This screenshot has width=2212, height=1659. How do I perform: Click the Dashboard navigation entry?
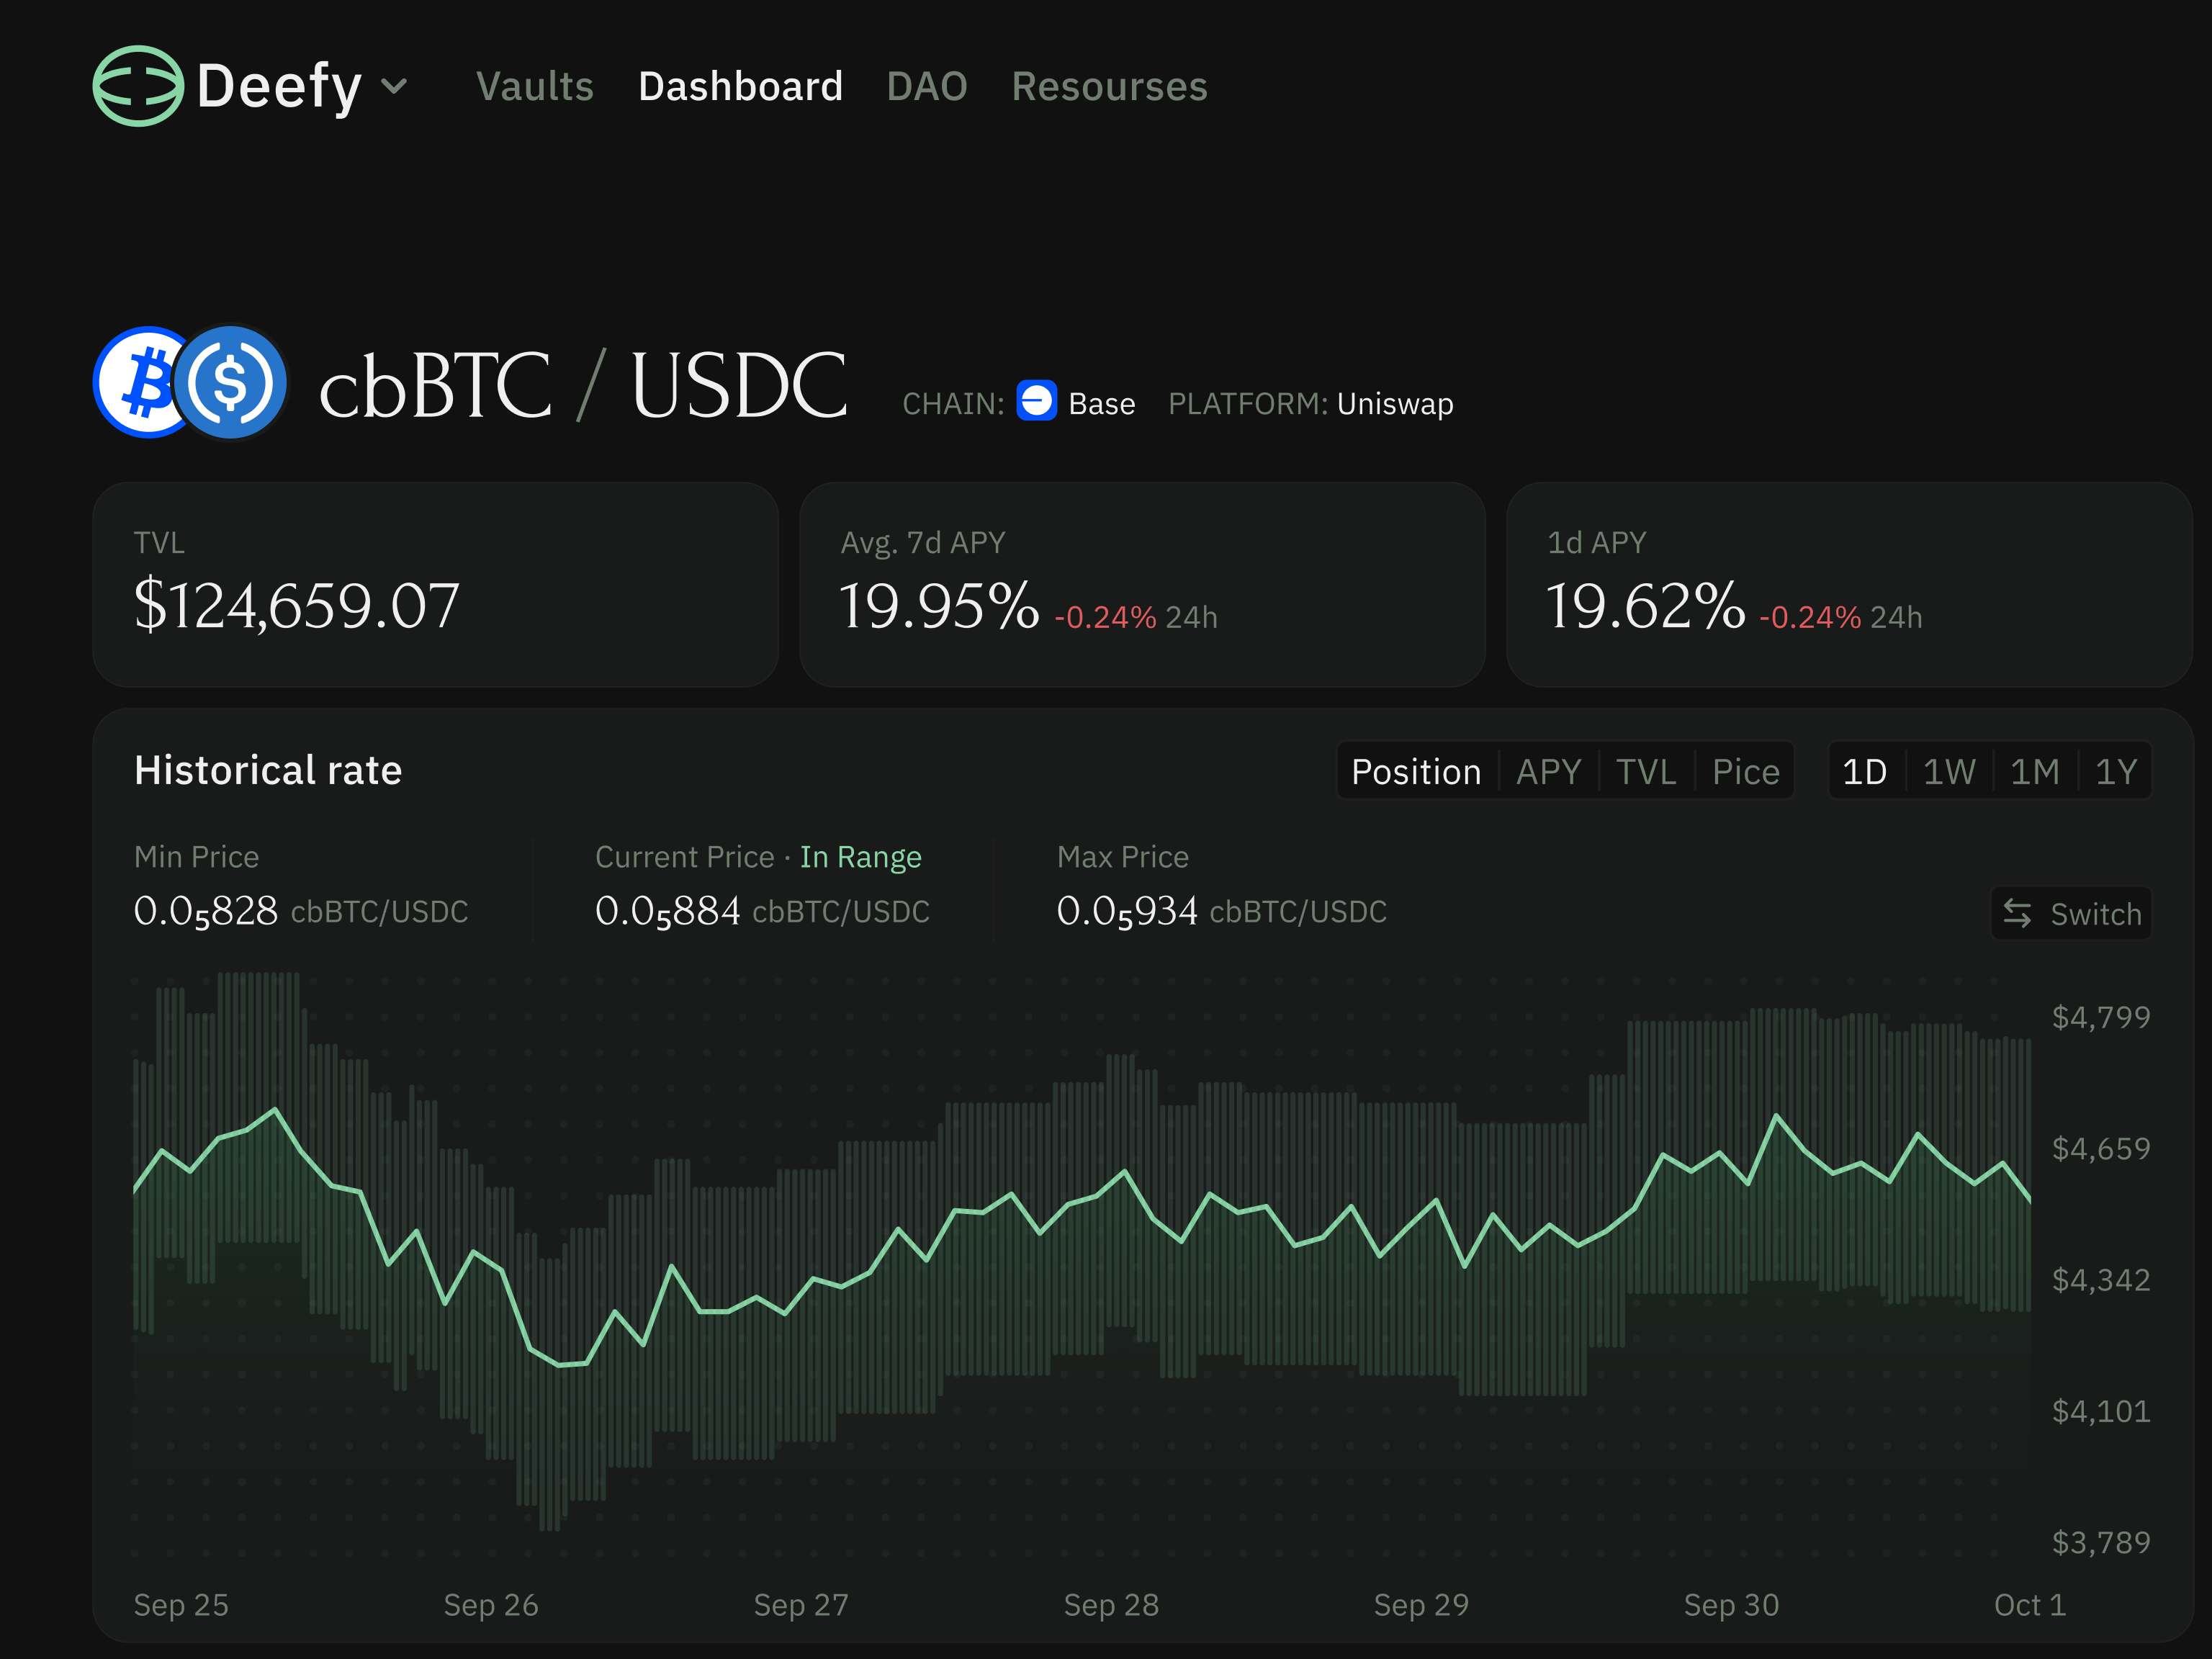point(740,87)
